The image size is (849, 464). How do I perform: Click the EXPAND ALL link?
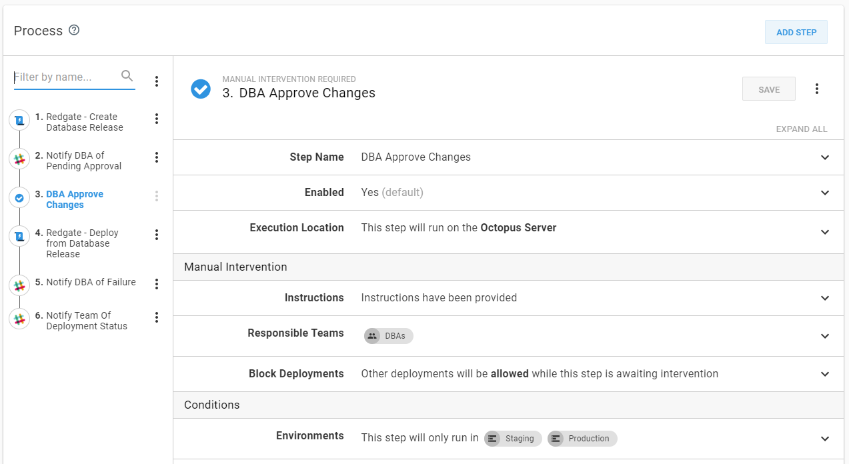coord(801,129)
